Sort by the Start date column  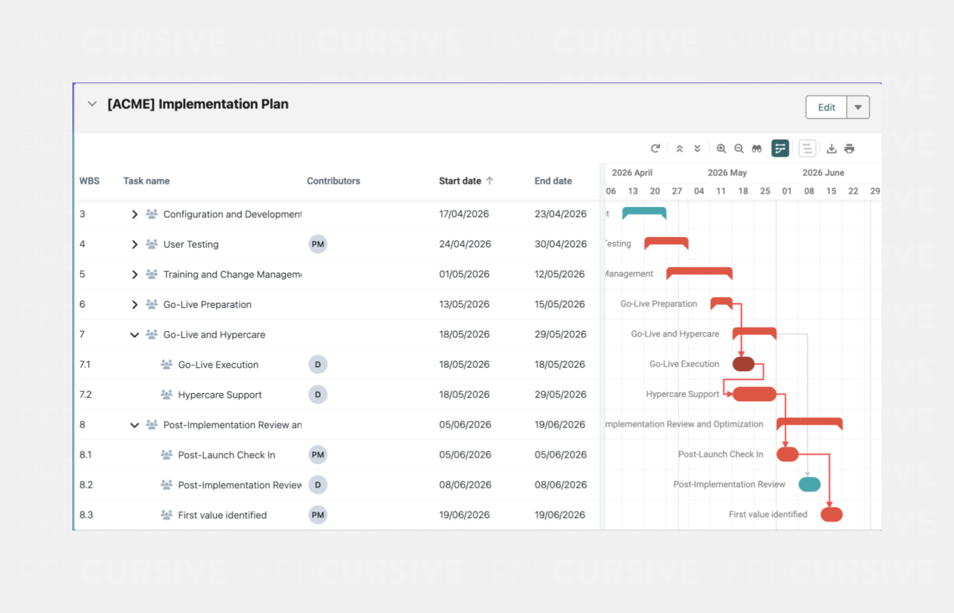tap(460, 181)
